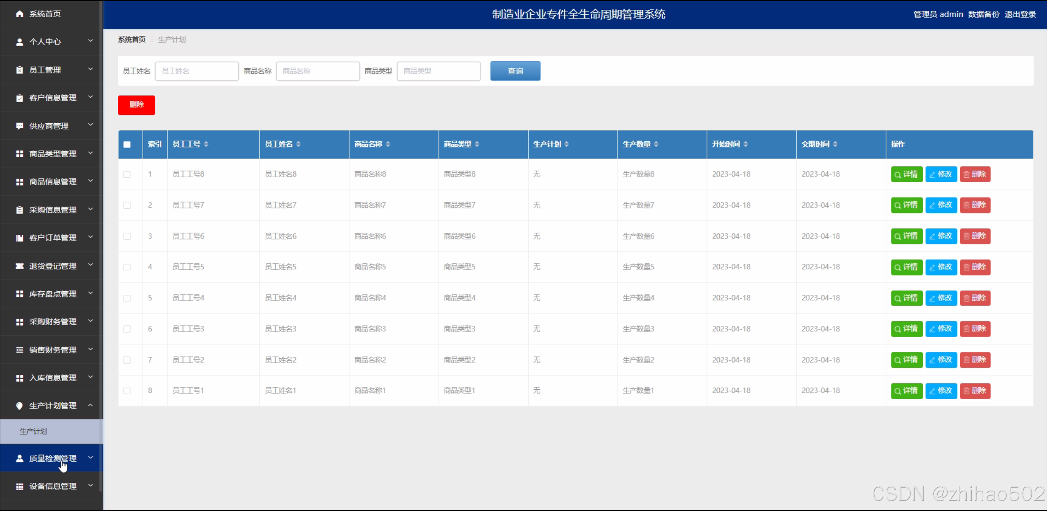Click the lightbulb icon for 生产计划管理

point(19,406)
